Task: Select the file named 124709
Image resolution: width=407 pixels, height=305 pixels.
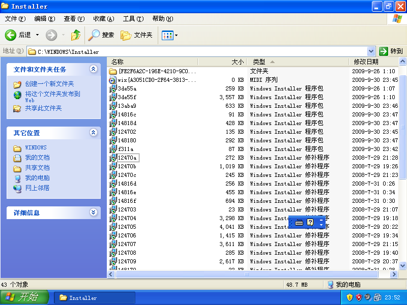Action: click(x=127, y=261)
